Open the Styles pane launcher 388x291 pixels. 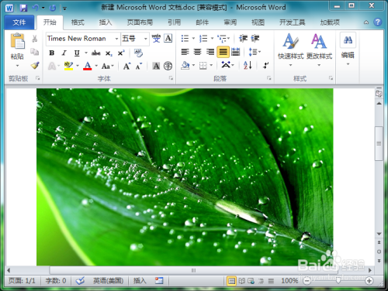(331, 78)
